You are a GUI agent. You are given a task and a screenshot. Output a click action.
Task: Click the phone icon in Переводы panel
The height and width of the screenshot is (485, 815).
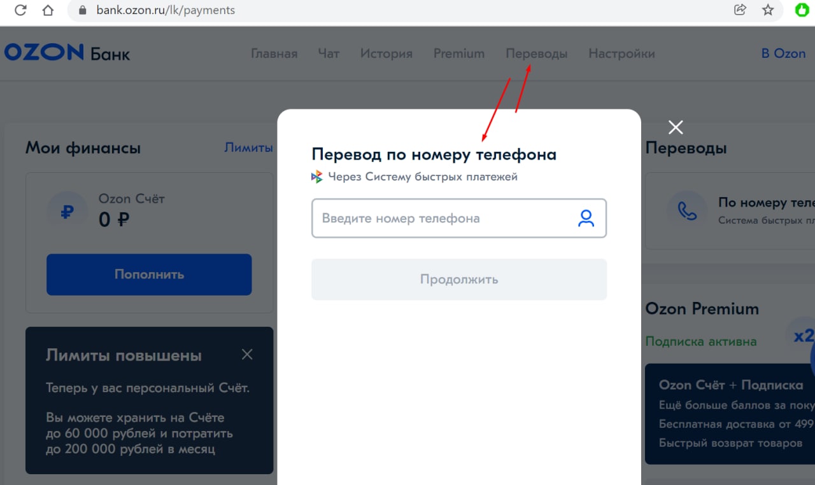(686, 211)
